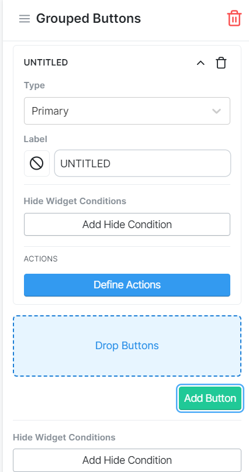
Task: Click the UNTITLED card header text
Action: [46, 63]
